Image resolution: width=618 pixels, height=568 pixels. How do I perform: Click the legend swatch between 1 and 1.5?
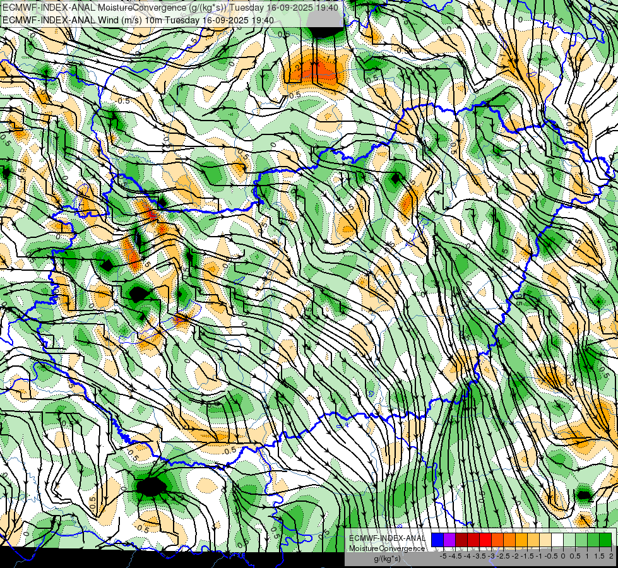pyautogui.click(x=593, y=540)
